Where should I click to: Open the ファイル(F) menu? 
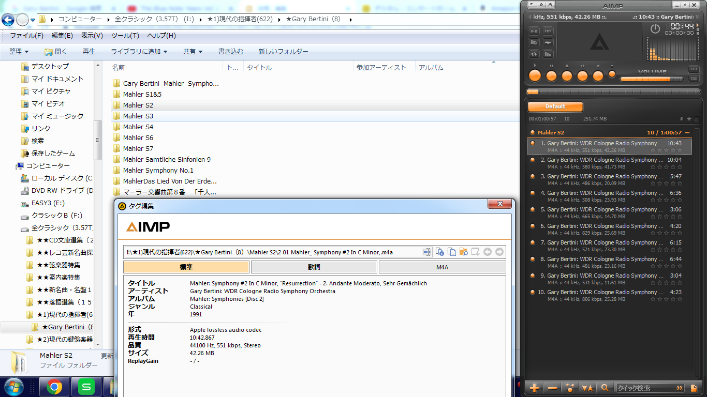click(26, 36)
